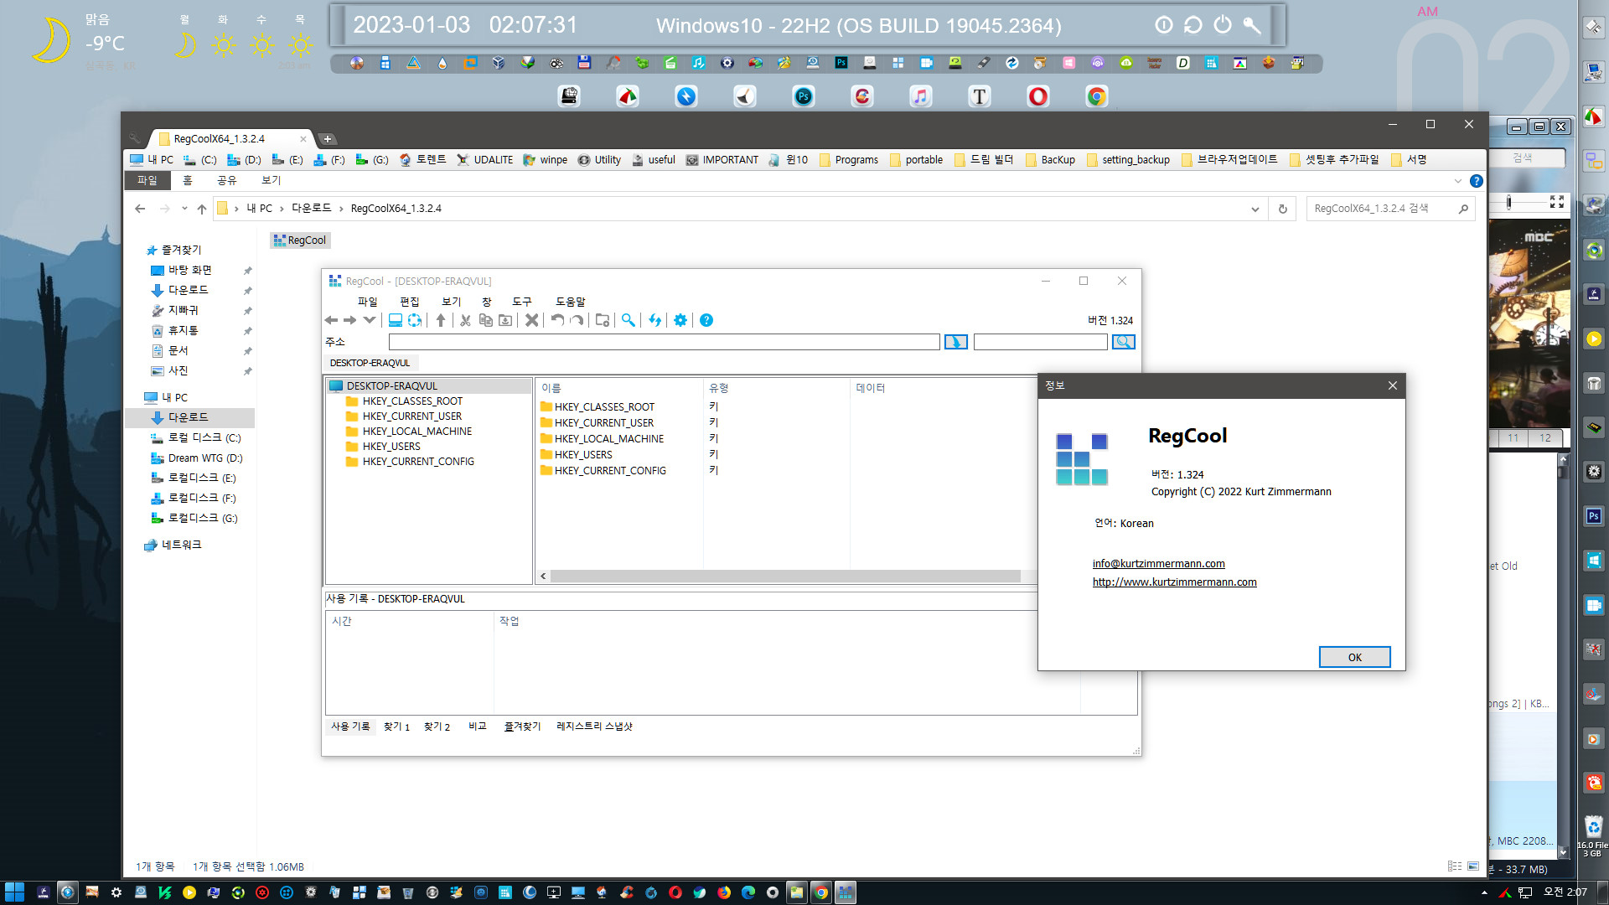
Task: Click the blue help question mark icon
Action: (706, 320)
